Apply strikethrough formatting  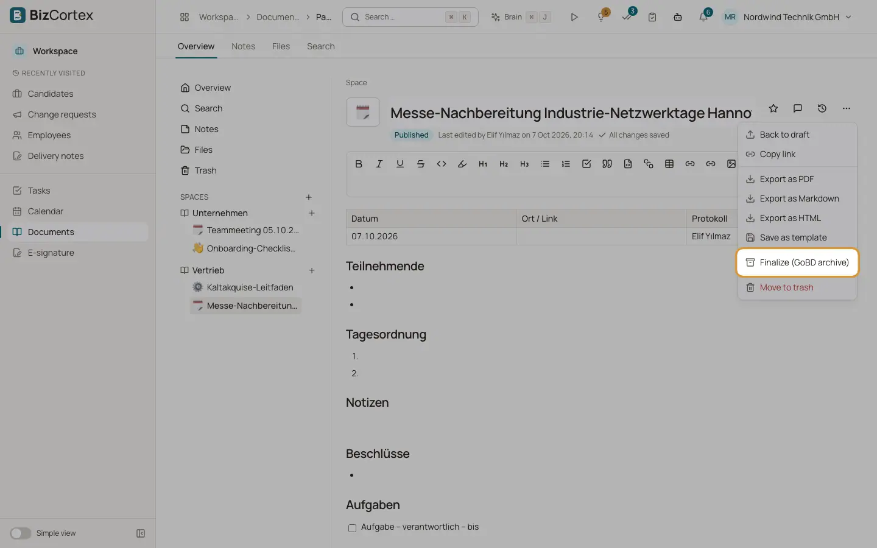[x=421, y=164]
